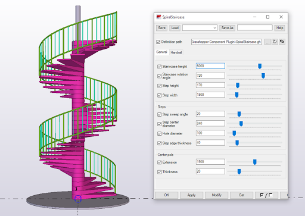Screen dimensions: 305x216
Task: Click the Step edge thickness field showing 40
Action: pyautogui.click(x=210, y=143)
